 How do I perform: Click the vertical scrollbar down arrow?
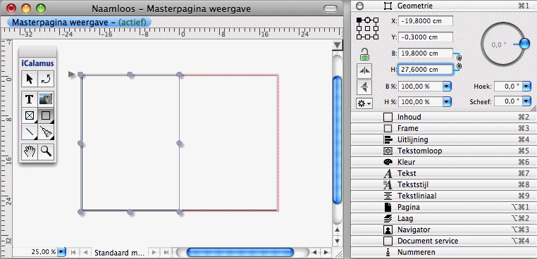click(x=338, y=241)
